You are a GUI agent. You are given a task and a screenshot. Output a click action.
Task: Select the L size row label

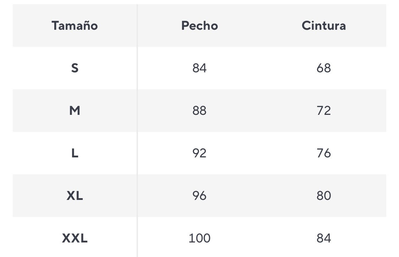click(74, 153)
